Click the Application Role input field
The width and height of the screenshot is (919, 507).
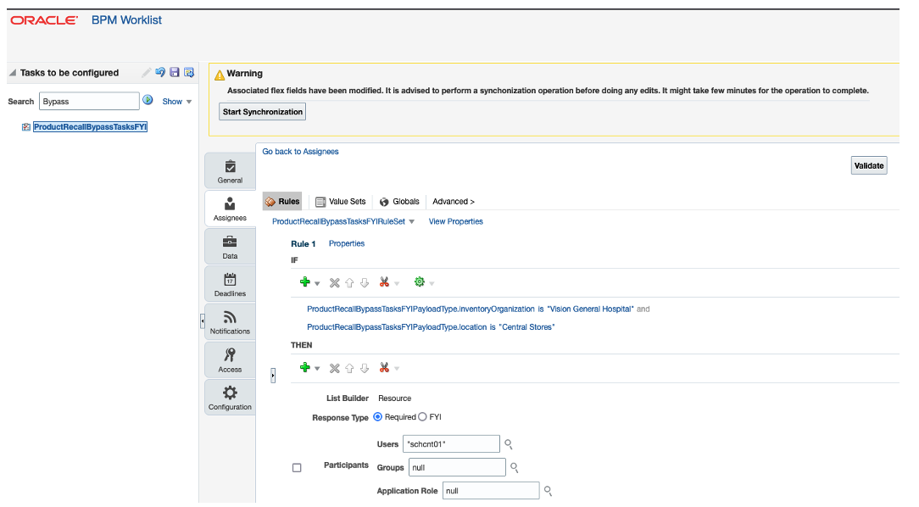click(x=491, y=491)
